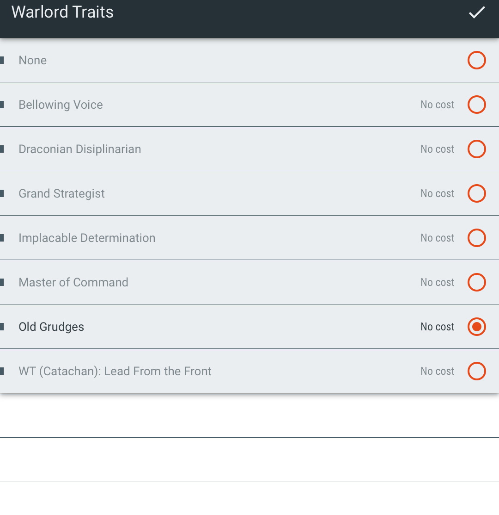The width and height of the screenshot is (499, 515).
Task: Select Implacable Determination radio button
Action: point(476,238)
